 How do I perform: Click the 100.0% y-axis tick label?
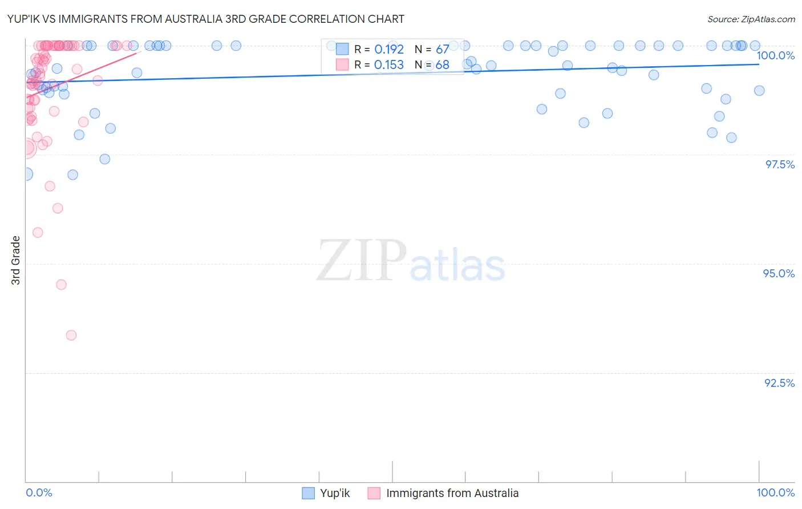(x=775, y=56)
